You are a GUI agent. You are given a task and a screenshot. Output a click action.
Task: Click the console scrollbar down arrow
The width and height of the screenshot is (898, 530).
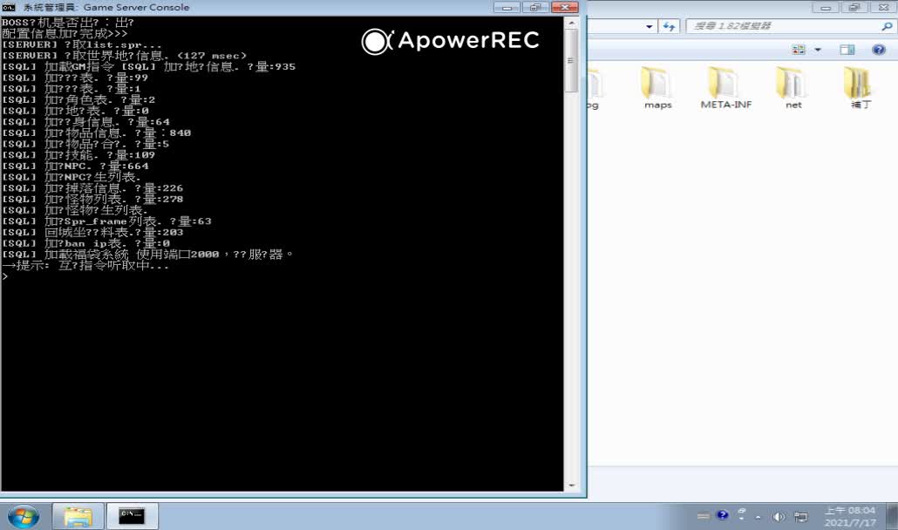pos(571,486)
